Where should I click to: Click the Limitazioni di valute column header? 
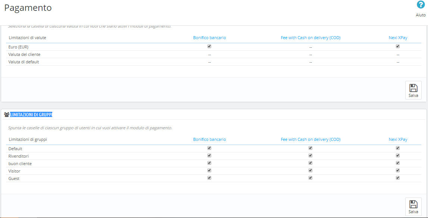(x=27, y=38)
